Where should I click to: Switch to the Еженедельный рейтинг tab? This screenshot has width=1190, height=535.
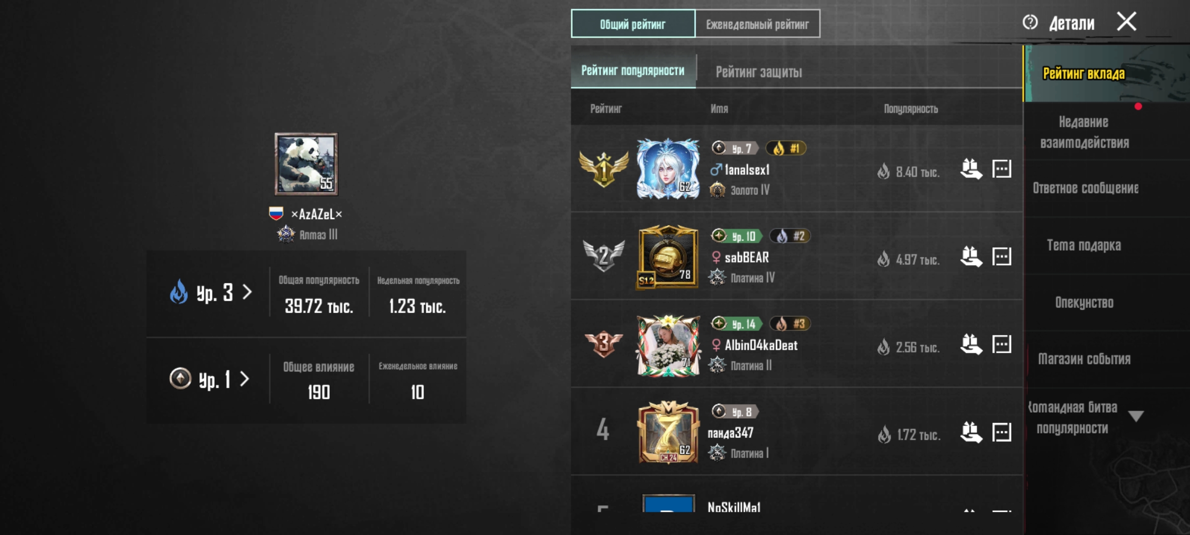(x=758, y=24)
